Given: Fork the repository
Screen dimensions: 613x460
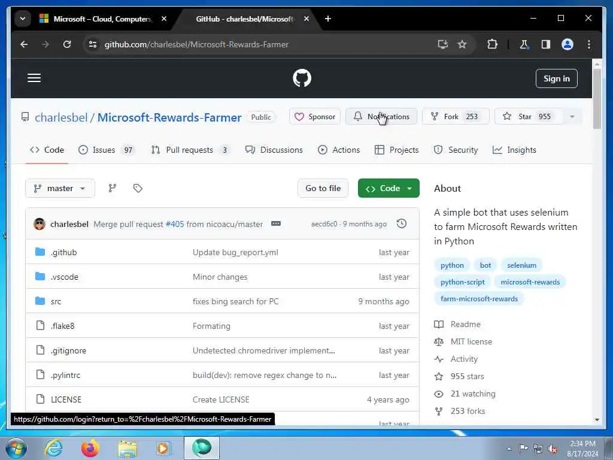Looking at the screenshot, I should tap(456, 117).
